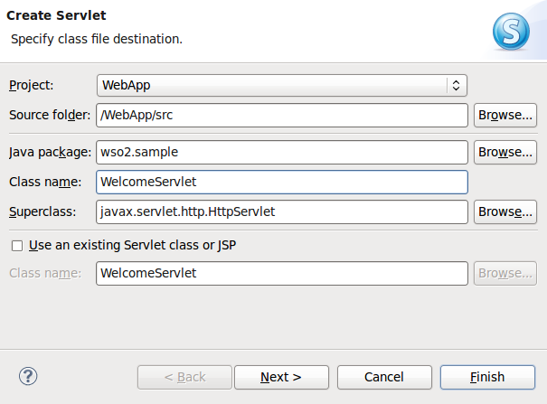
Task: Browse for the Java package
Action: tap(505, 152)
